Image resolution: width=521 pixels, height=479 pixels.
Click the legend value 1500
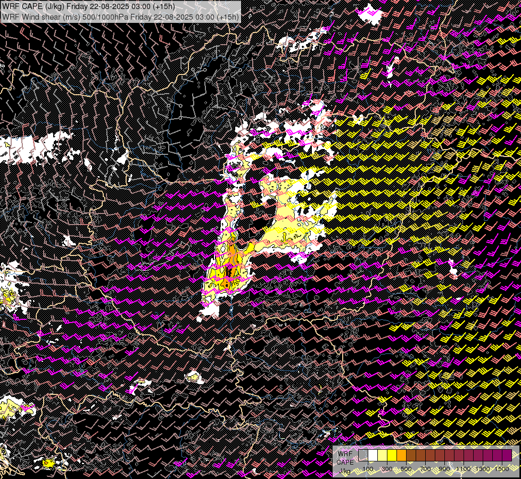point(502,469)
